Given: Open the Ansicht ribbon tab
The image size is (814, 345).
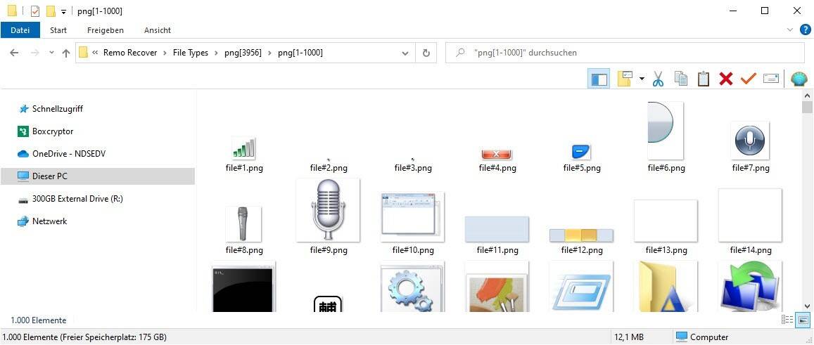Looking at the screenshot, I should (x=157, y=30).
